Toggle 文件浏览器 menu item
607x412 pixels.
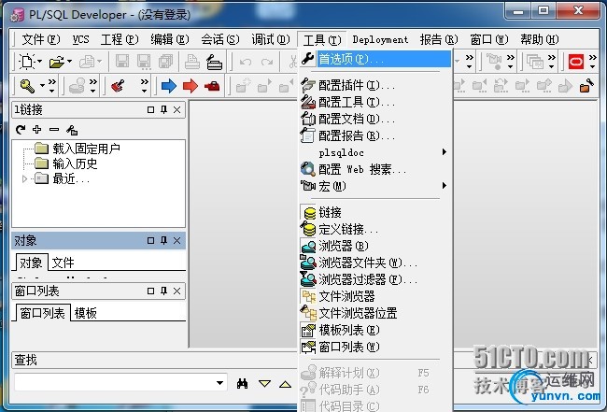coord(375,296)
